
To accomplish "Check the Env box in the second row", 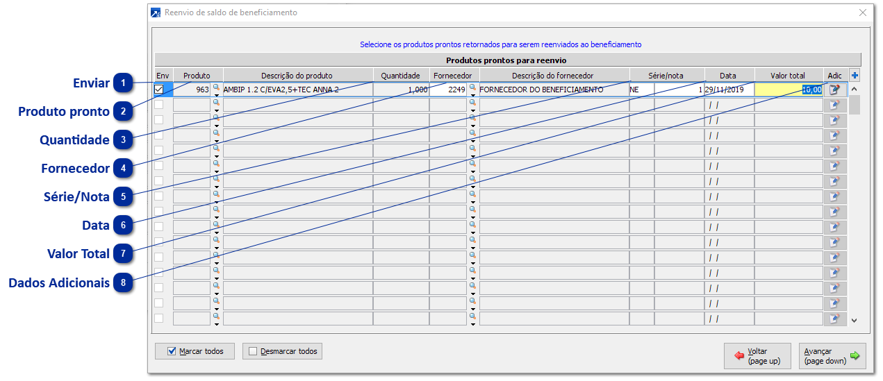I will tap(159, 104).
